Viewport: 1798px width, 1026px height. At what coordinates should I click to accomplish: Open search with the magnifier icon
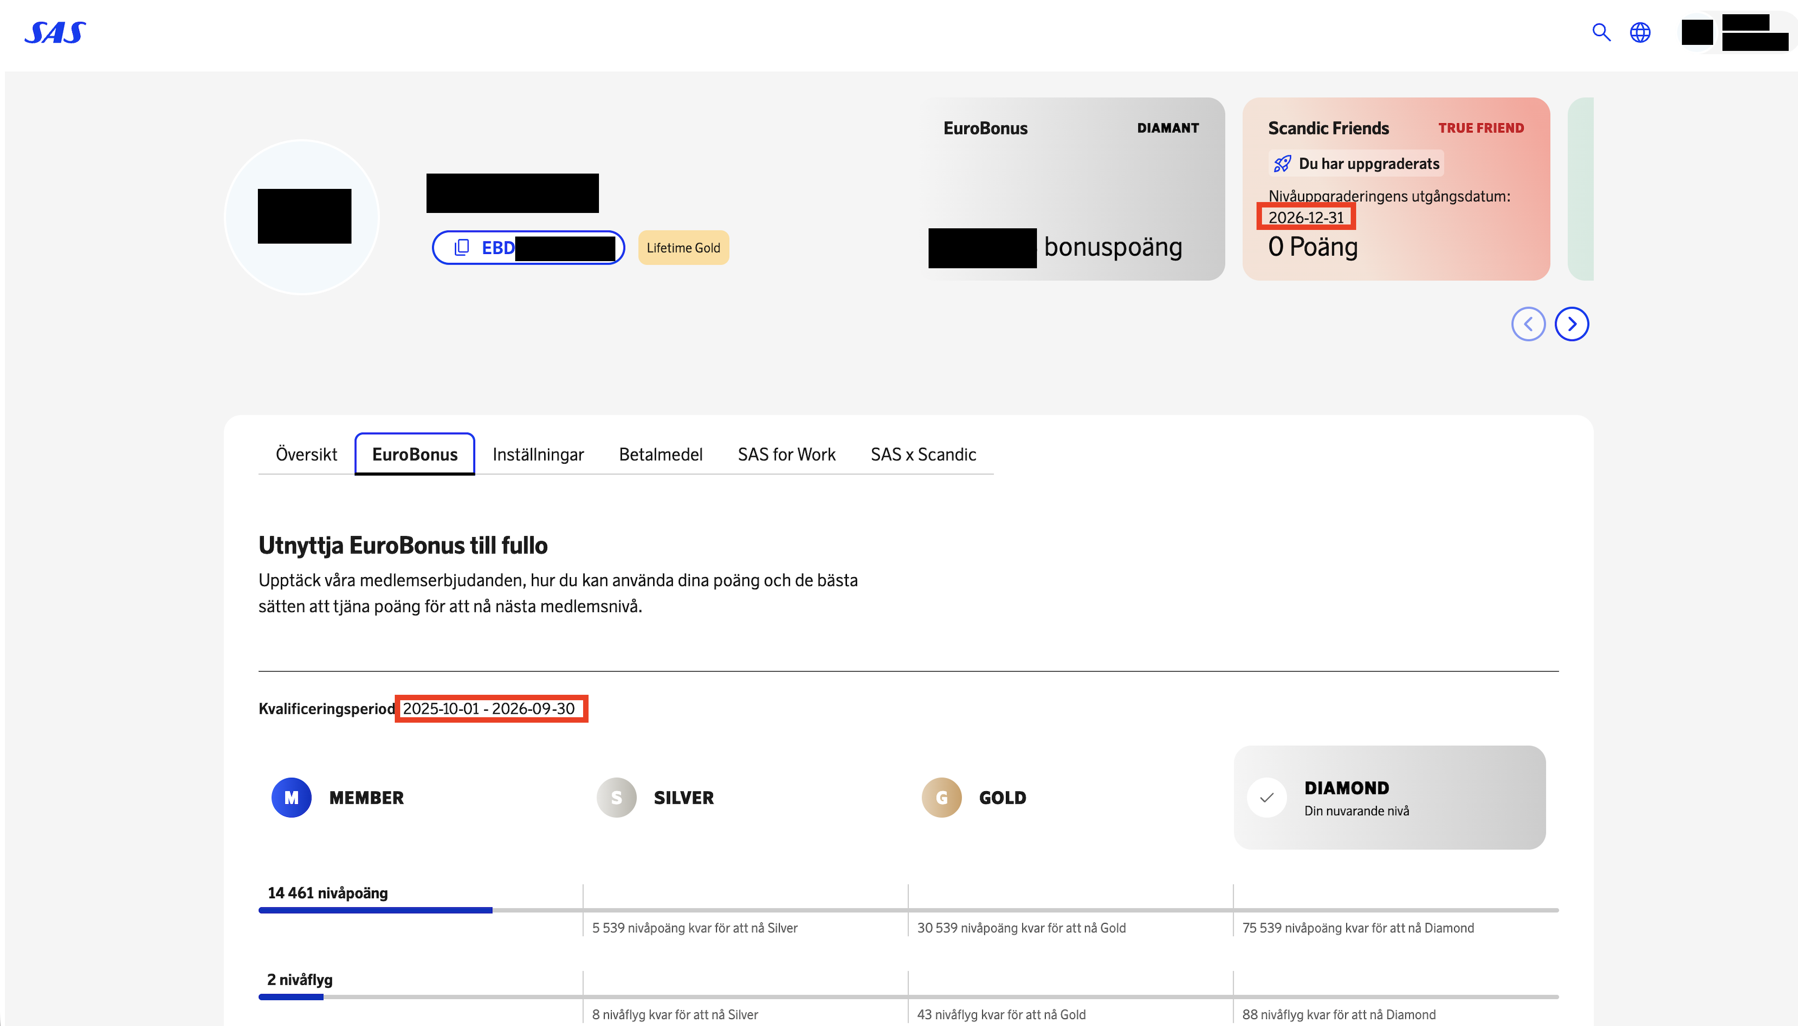pyautogui.click(x=1601, y=32)
